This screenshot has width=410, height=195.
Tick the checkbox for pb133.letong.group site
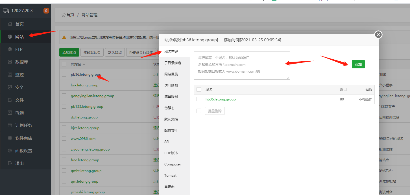click(x=64, y=106)
